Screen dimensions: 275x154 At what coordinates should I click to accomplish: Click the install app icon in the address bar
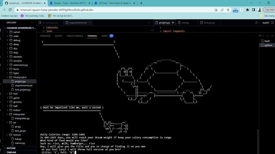point(216,10)
